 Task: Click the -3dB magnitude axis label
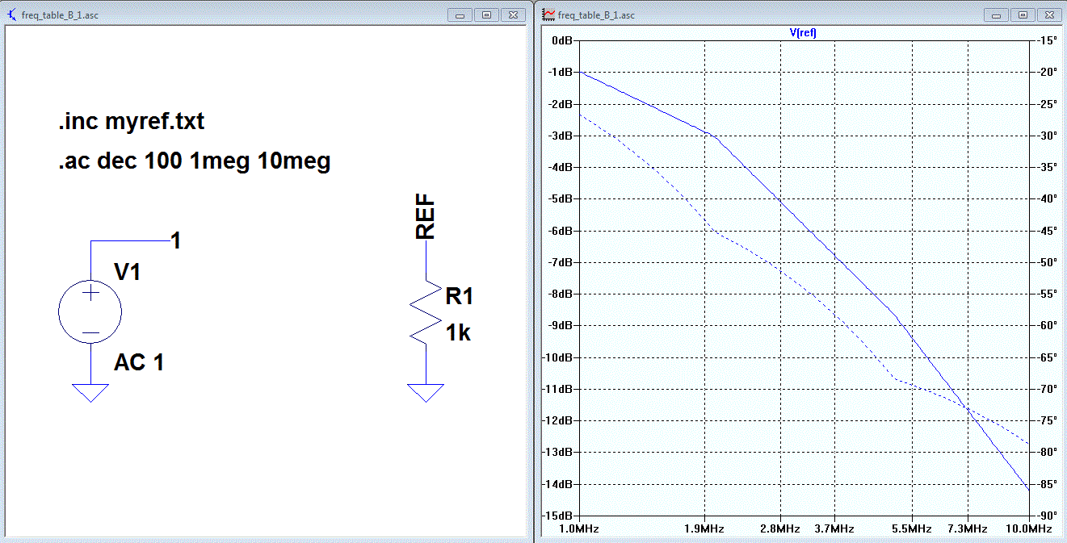[560, 136]
